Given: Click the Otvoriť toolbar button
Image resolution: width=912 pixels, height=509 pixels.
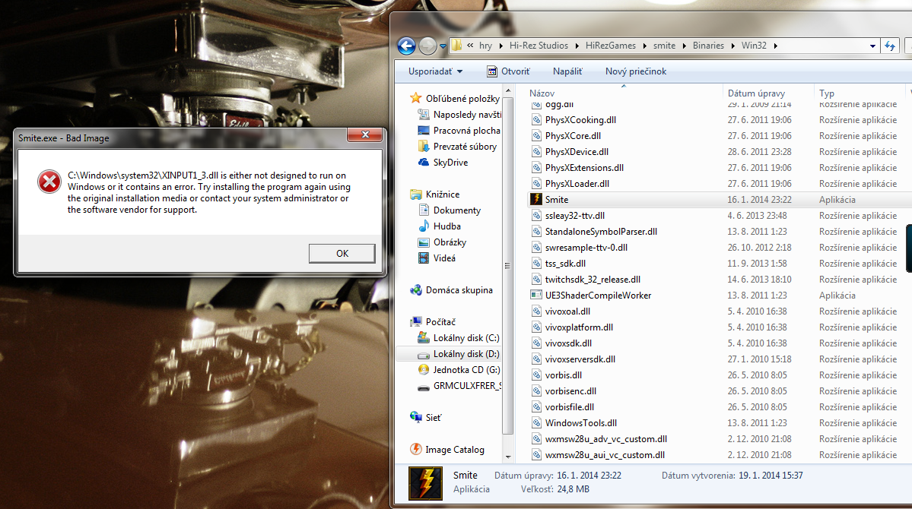Looking at the screenshot, I should (x=508, y=71).
